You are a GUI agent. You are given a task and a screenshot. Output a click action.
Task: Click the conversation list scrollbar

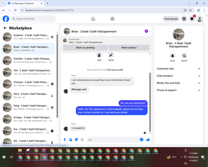point(57,76)
